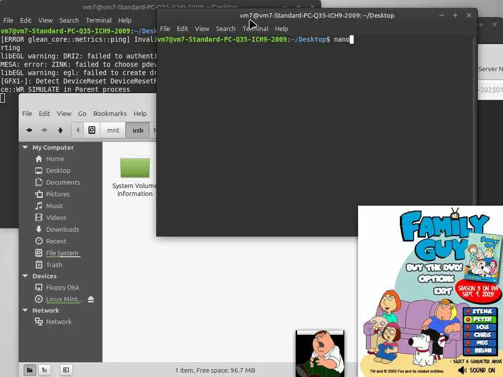The width and height of the screenshot is (503, 377).
Task: Collapse My Computer section
Action: pyautogui.click(x=25, y=147)
